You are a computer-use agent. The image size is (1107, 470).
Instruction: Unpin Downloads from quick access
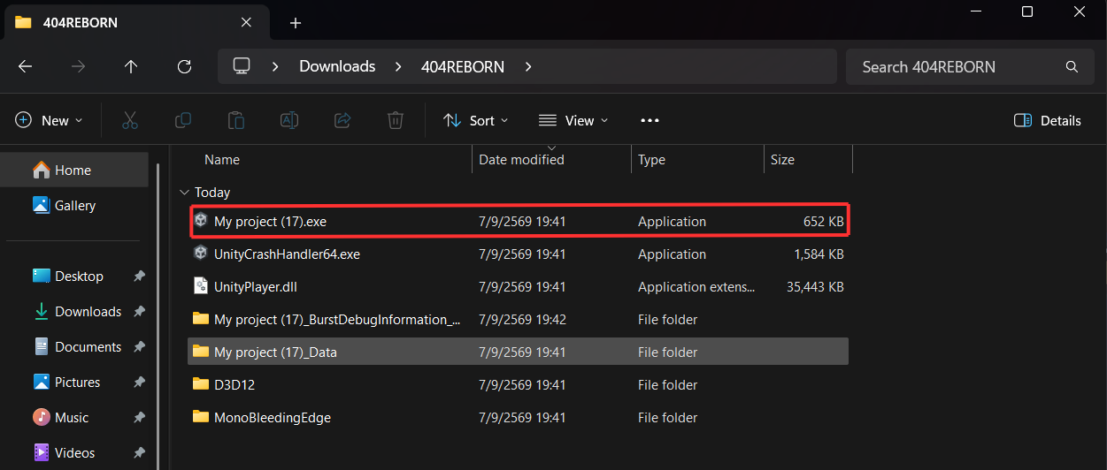(139, 312)
